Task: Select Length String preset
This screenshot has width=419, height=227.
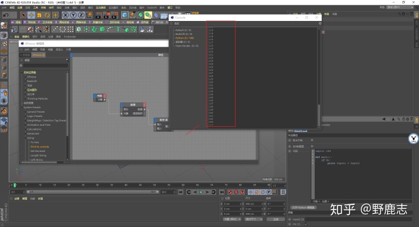Action: click(38, 155)
